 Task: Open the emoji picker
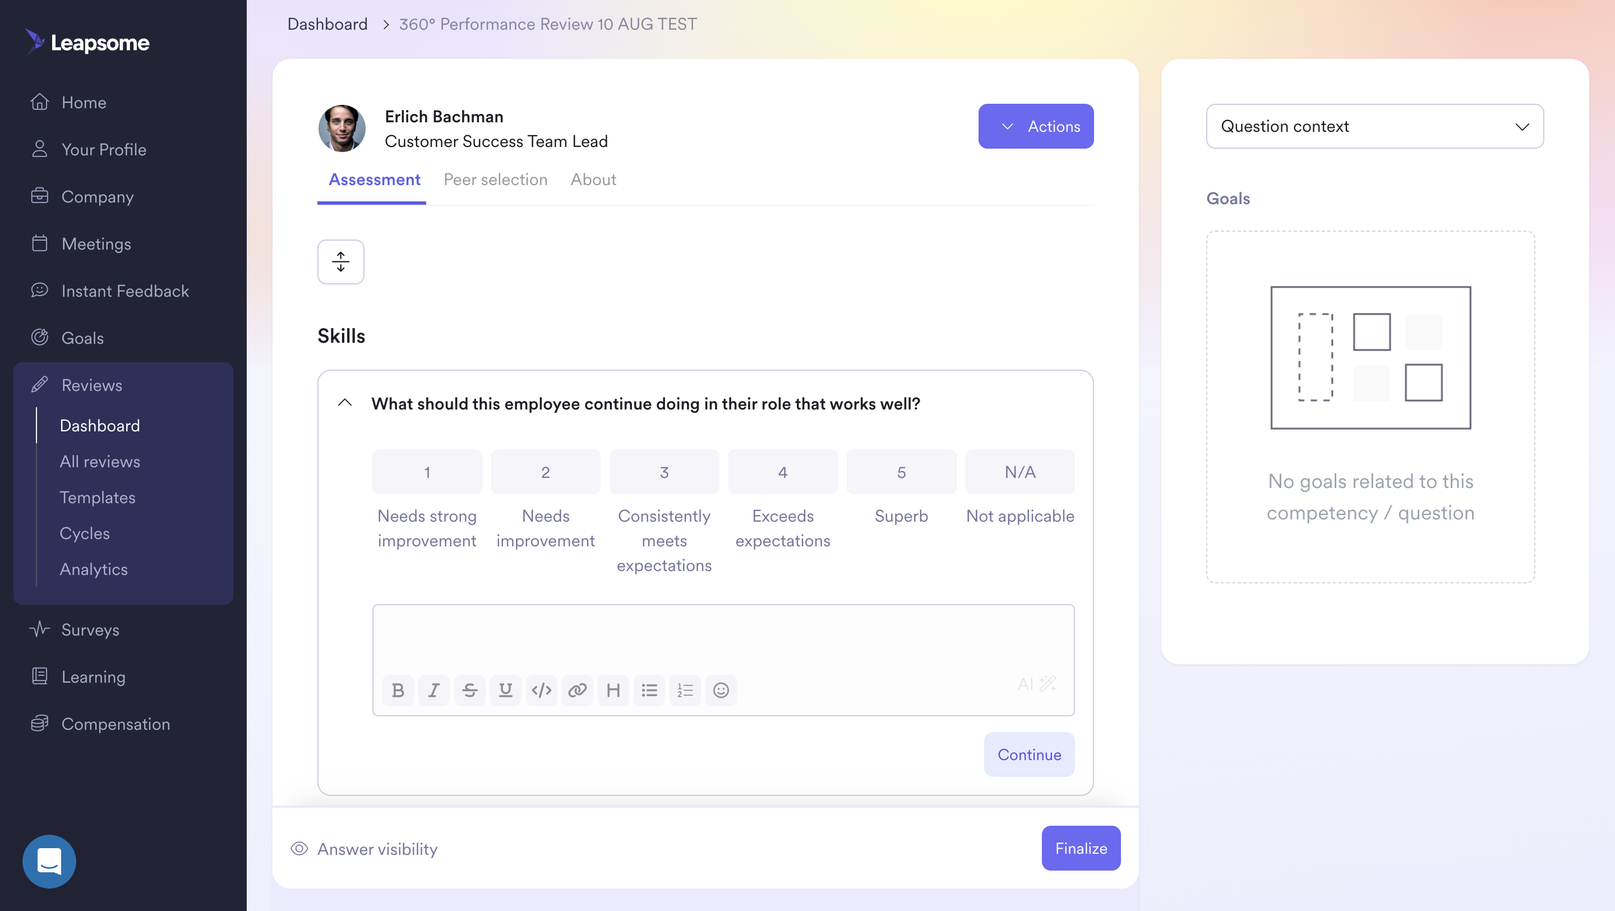[721, 689]
